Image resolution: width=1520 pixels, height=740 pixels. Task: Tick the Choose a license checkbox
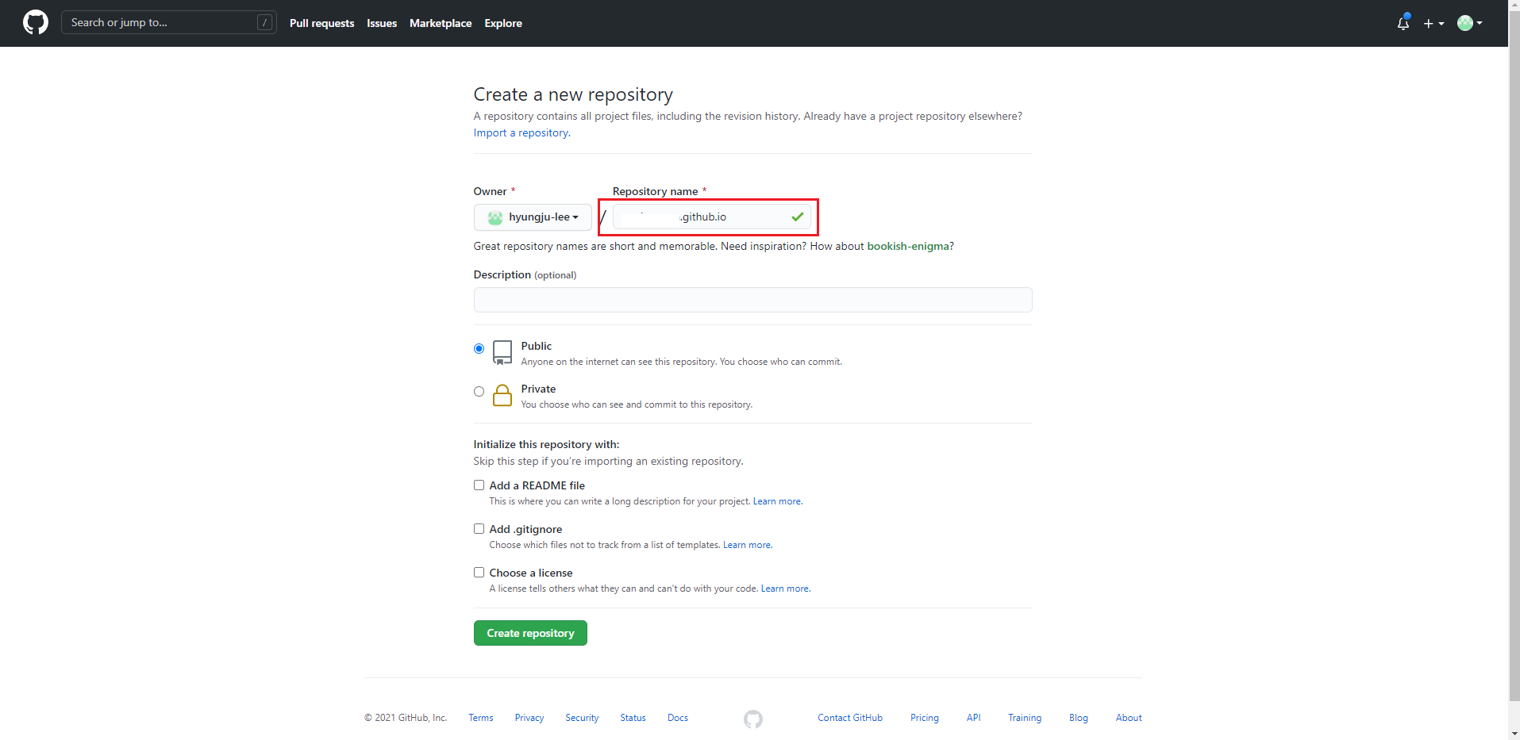479,573
